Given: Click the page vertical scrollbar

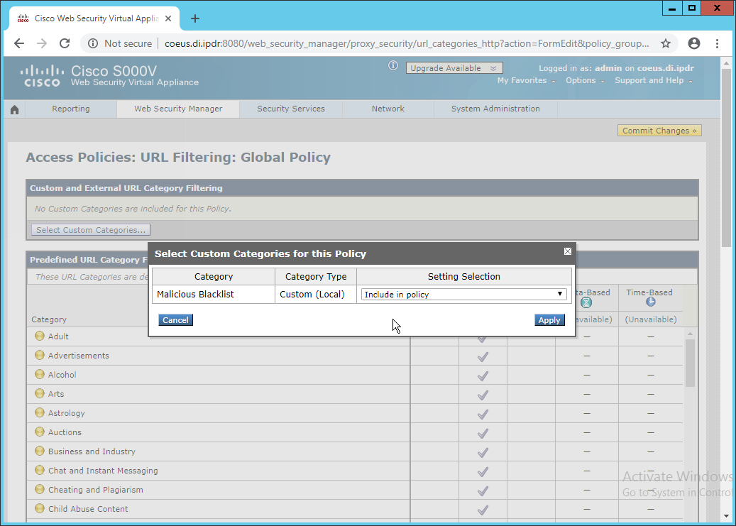Looking at the screenshot, I should (x=725, y=158).
